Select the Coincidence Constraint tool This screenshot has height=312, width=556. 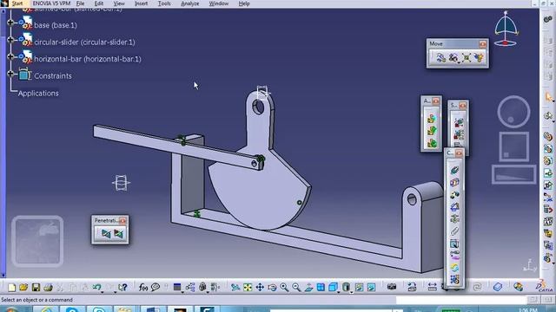[454, 171]
